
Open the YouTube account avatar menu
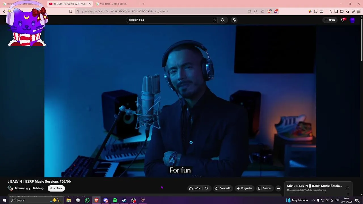click(353, 20)
